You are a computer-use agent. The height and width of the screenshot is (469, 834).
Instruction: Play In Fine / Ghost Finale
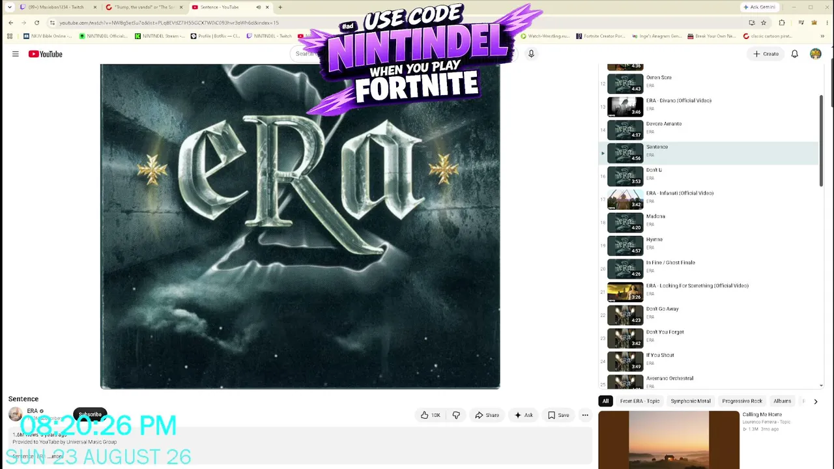coord(709,268)
